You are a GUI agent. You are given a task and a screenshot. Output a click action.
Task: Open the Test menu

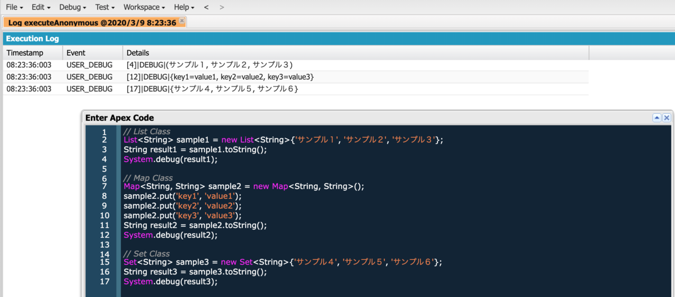[105, 7]
